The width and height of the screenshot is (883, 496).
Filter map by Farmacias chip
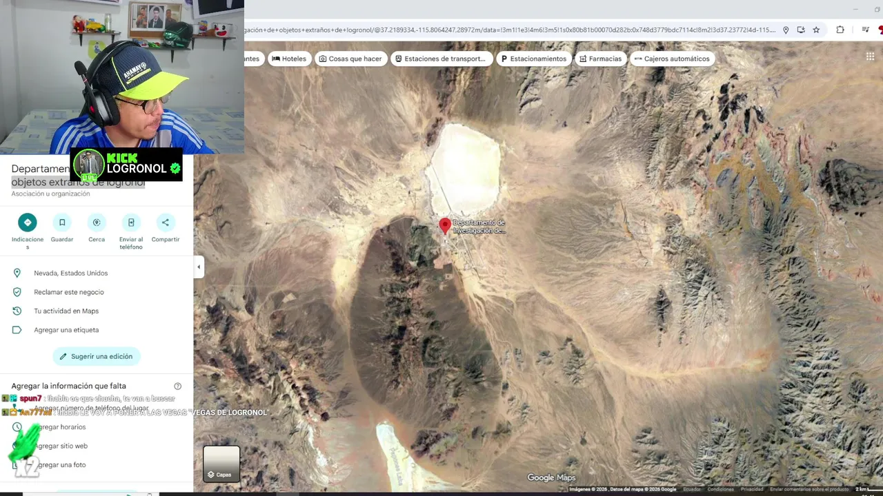pyautogui.click(x=601, y=59)
